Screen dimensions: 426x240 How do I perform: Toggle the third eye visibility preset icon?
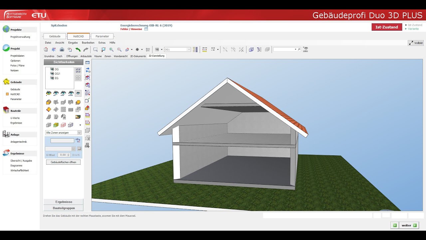click(x=63, y=93)
